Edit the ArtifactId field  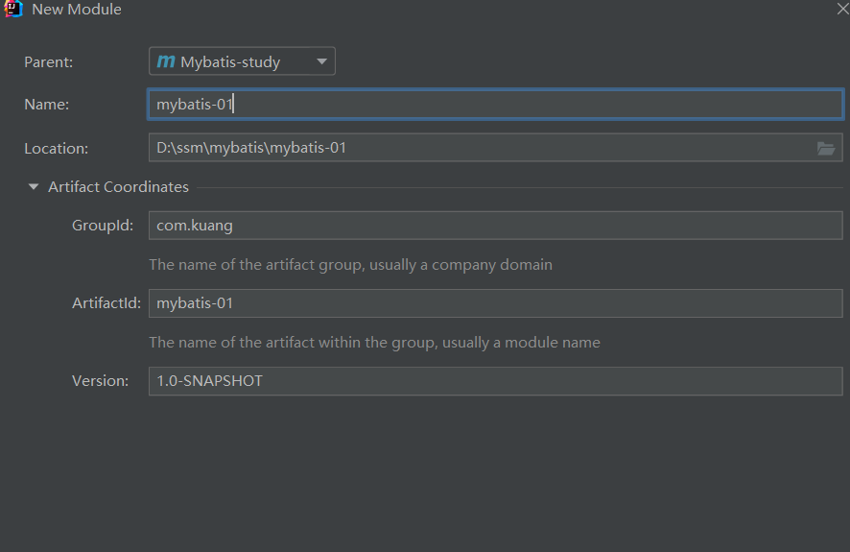495,303
